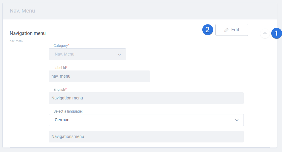Click the Label id field label
Viewport: 282px width, 152px height.
pos(60,67)
